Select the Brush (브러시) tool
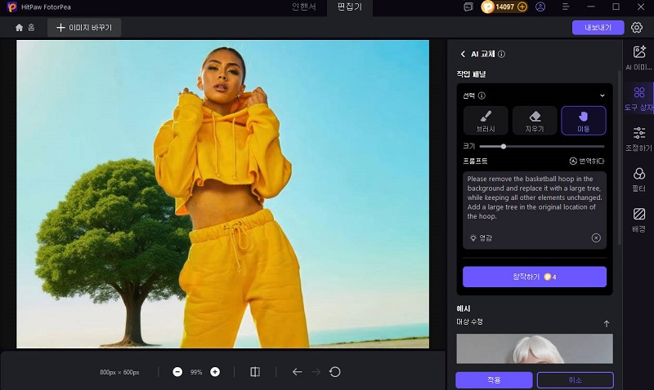Screen dimensions: 654x390 point(486,120)
